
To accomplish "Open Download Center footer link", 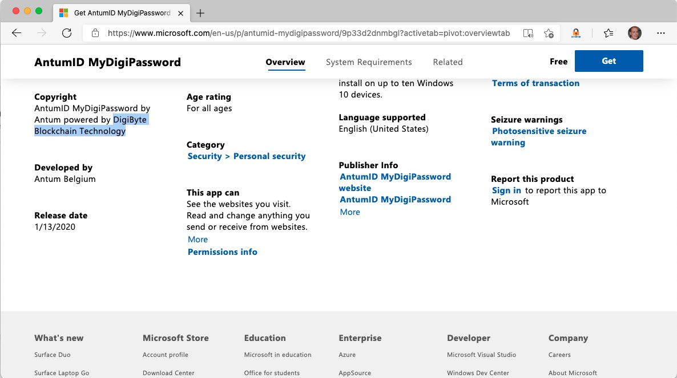I will coord(168,373).
